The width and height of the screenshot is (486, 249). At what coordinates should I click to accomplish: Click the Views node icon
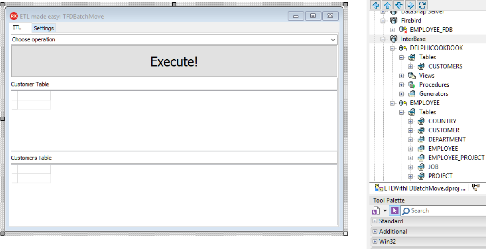point(412,76)
